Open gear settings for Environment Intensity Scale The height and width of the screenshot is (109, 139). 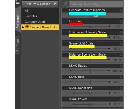(121, 33)
